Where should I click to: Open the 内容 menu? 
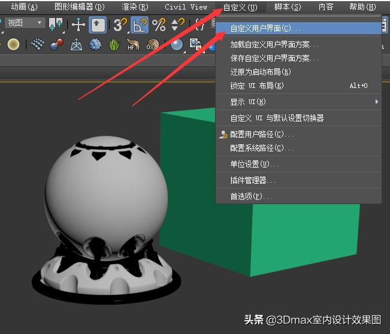(x=326, y=7)
